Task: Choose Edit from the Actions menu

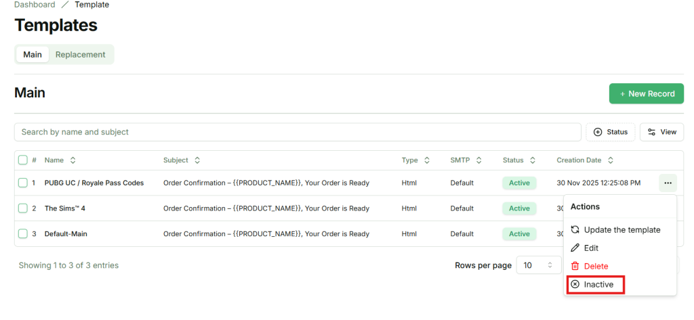Action: 590,248
